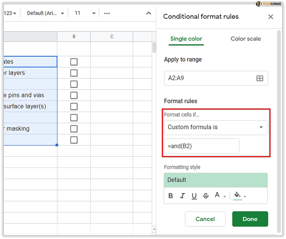Expand font size 11 dropdown

[x=85, y=13]
